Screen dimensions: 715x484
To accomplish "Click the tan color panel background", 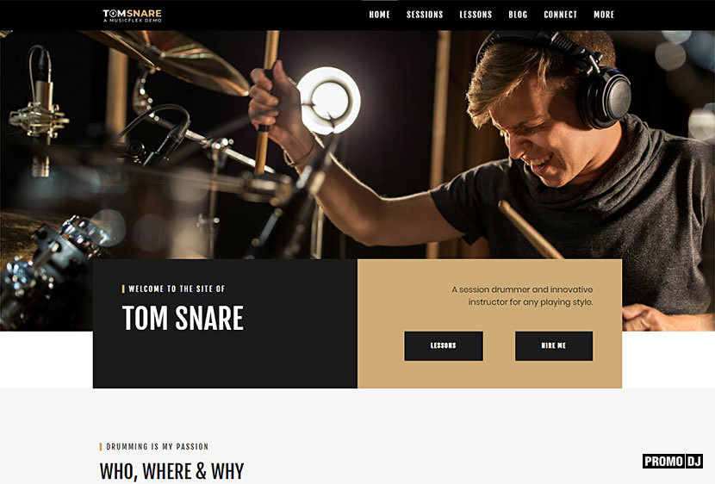I will point(490,374).
